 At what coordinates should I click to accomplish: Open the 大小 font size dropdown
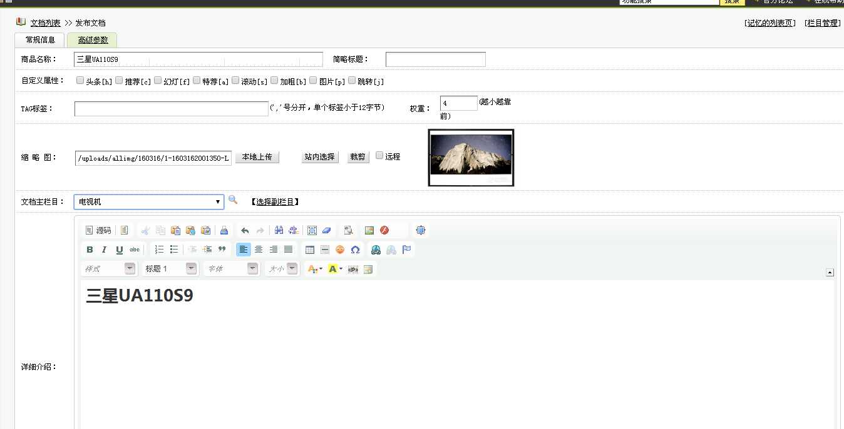[282, 269]
